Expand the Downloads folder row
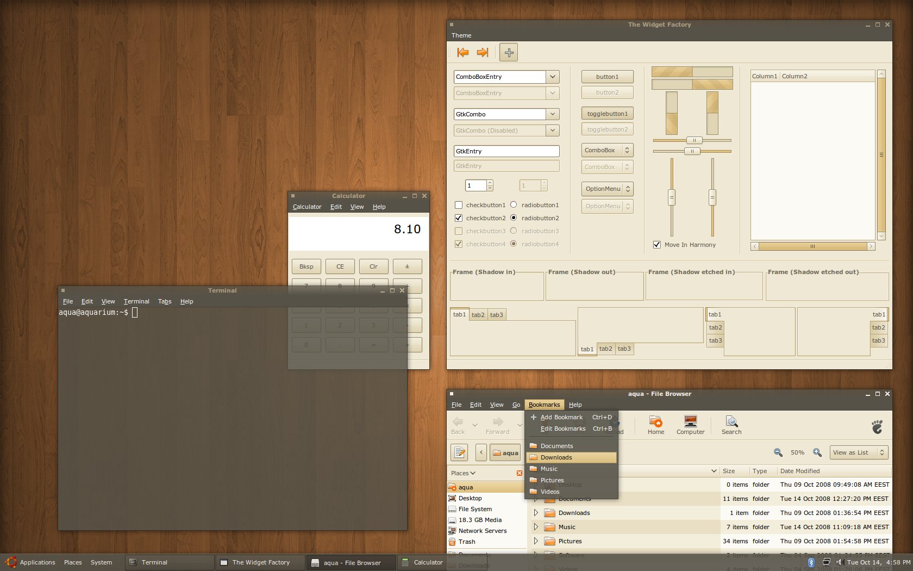The image size is (913, 571). 536,513
